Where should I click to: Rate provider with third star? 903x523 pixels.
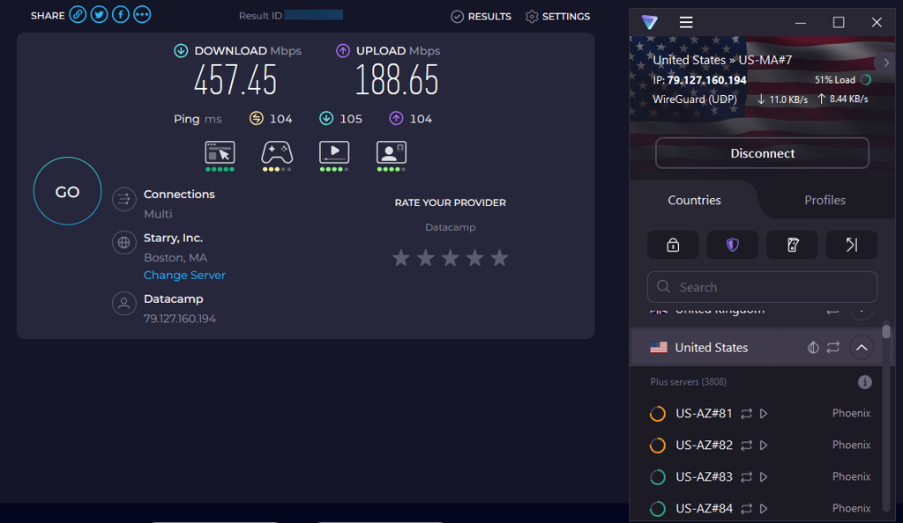click(x=451, y=258)
